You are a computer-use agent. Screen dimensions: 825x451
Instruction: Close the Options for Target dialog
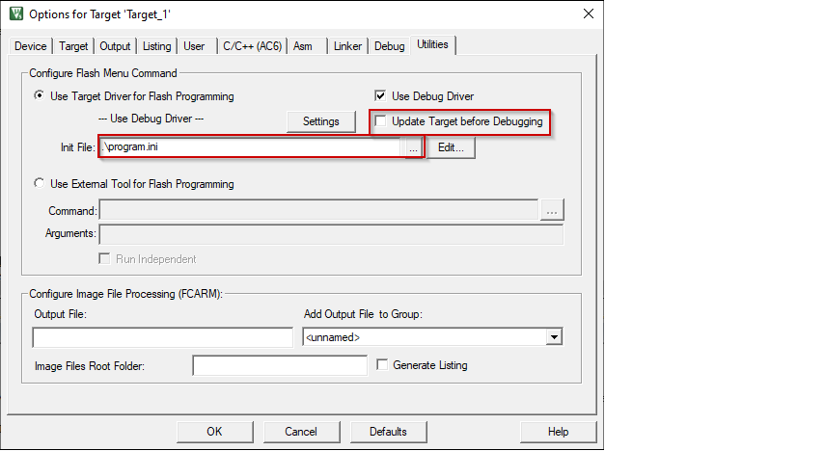pos(588,14)
